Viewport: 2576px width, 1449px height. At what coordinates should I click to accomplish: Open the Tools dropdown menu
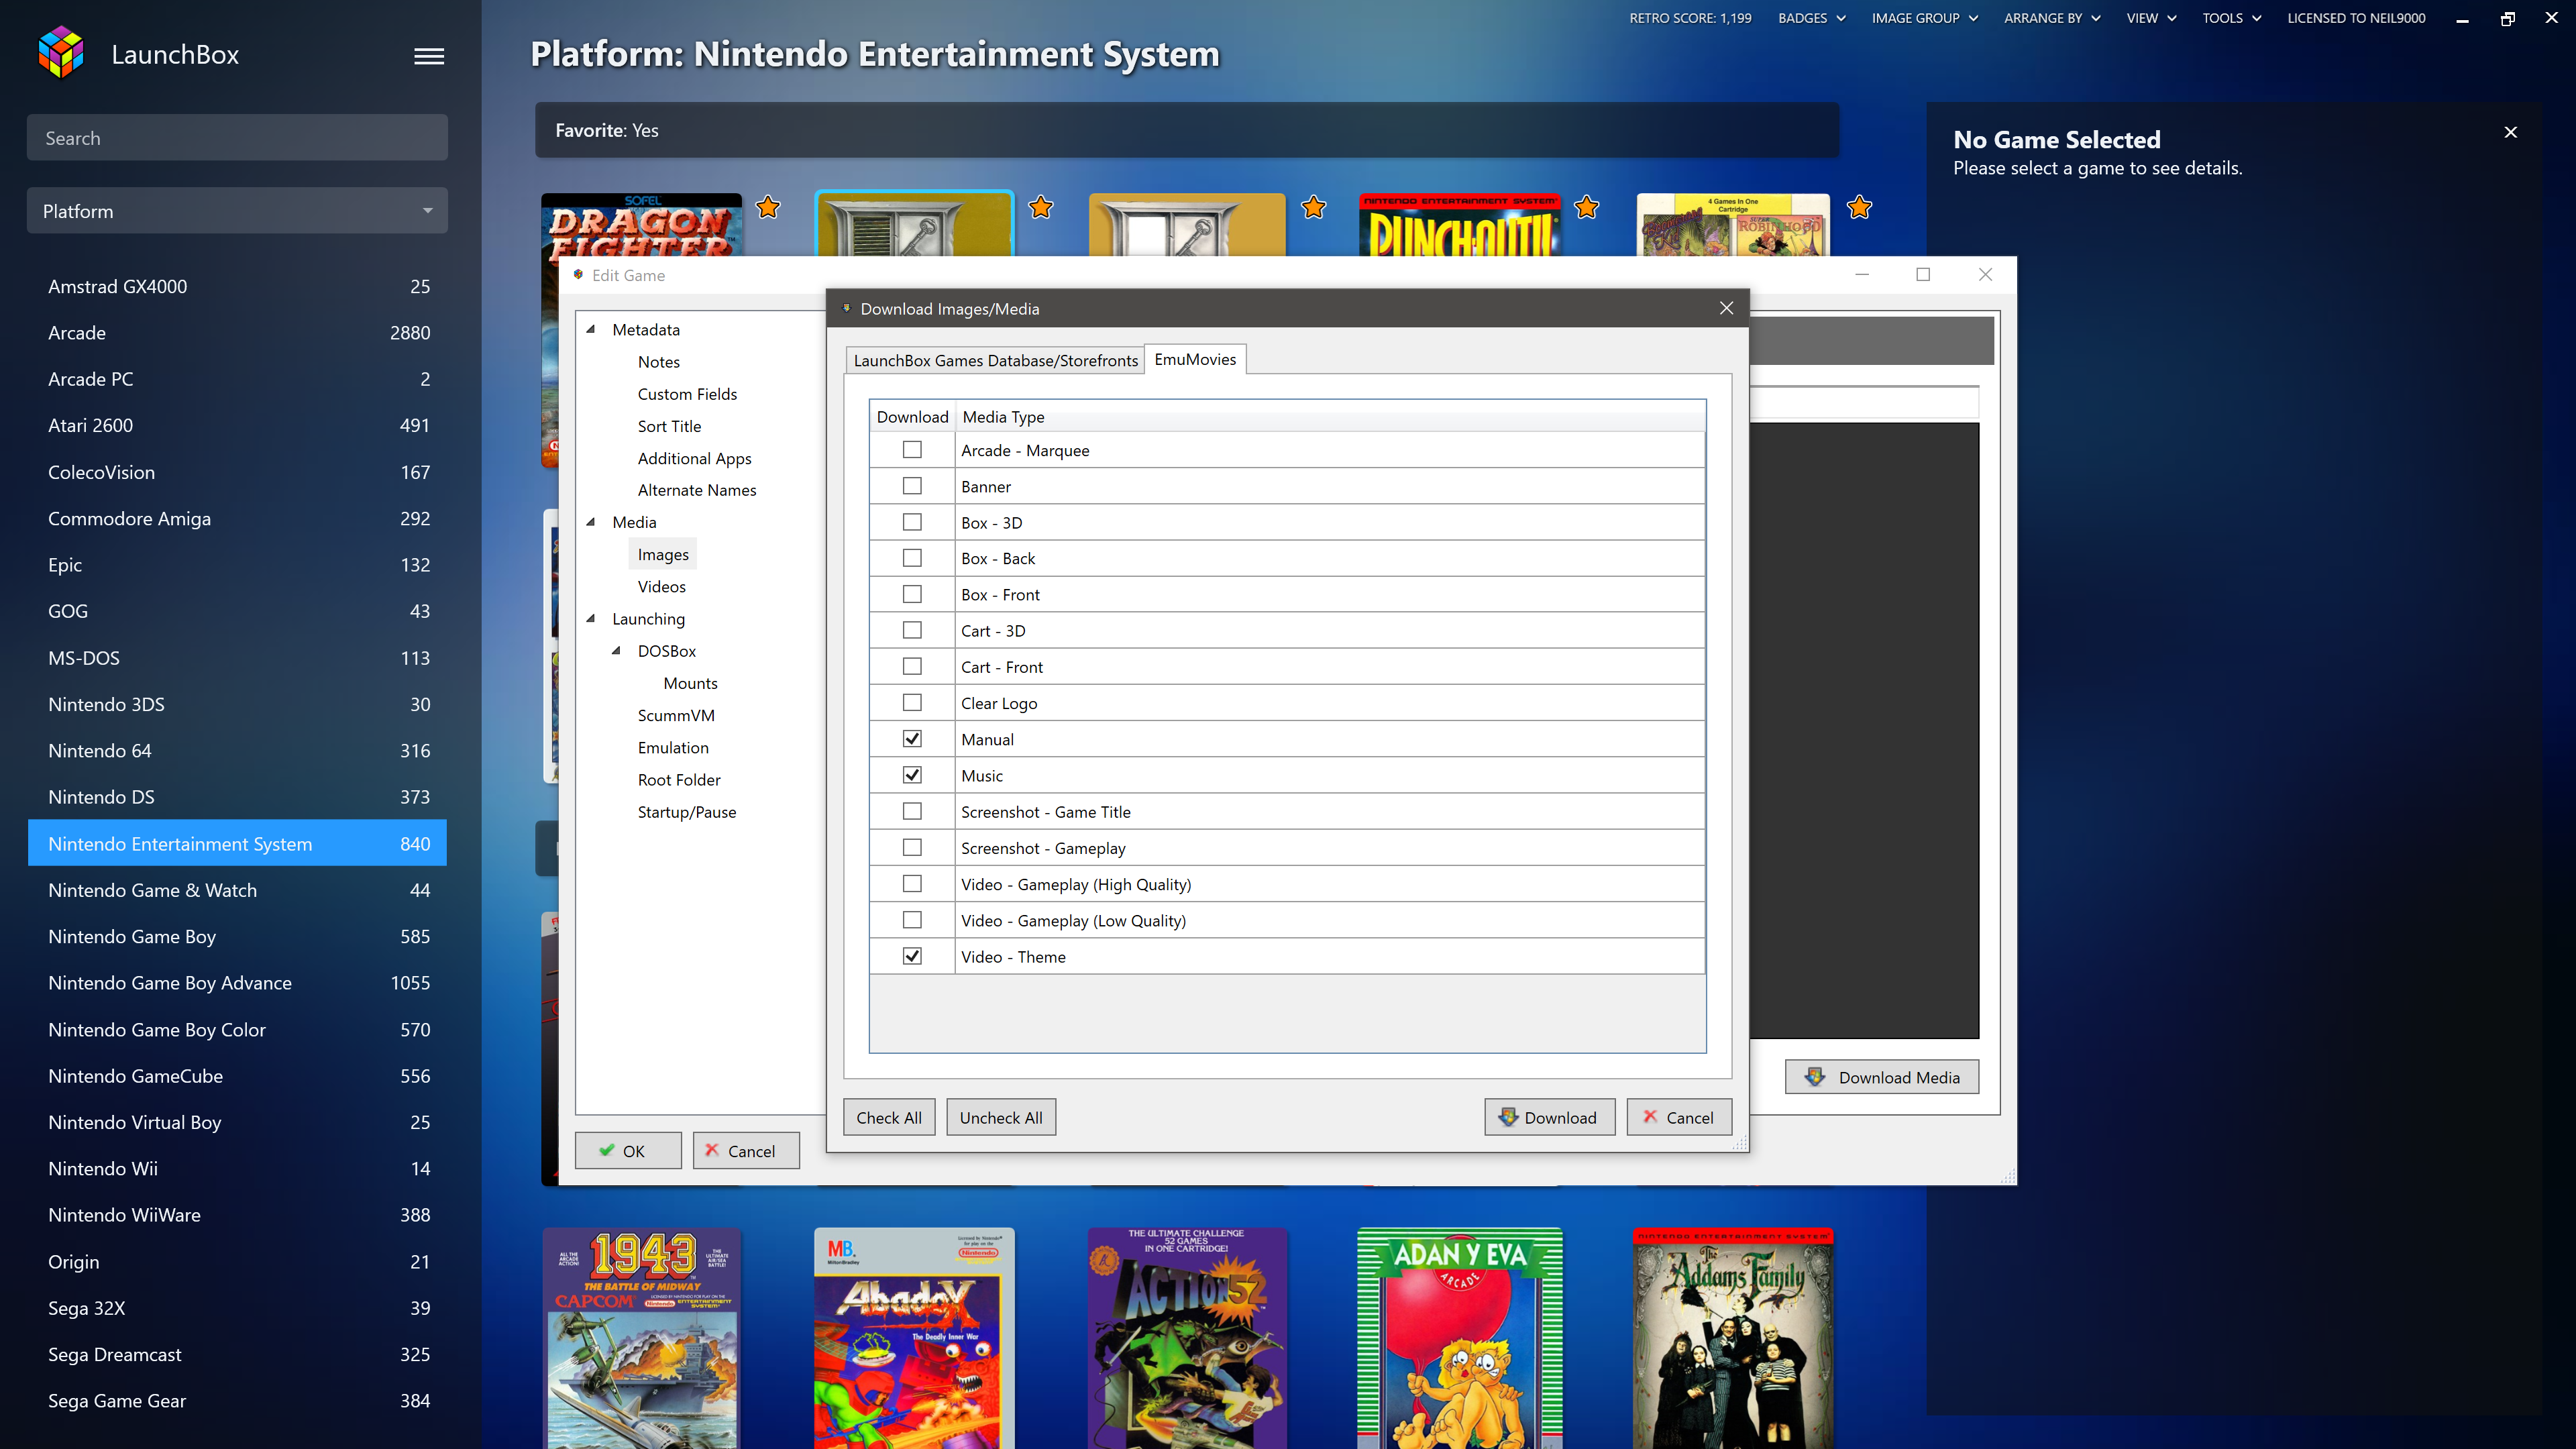[2231, 18]
